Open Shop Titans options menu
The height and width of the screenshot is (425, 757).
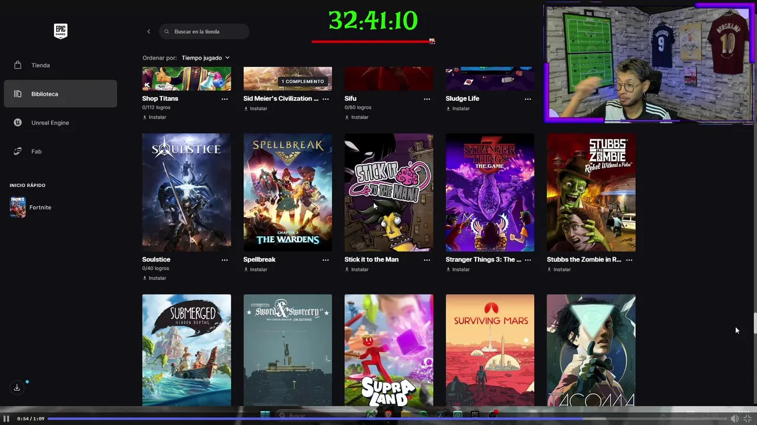click(x=225, y=99)
